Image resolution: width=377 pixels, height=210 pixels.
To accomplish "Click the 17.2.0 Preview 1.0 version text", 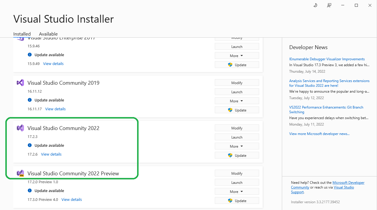I will point(43,182).
